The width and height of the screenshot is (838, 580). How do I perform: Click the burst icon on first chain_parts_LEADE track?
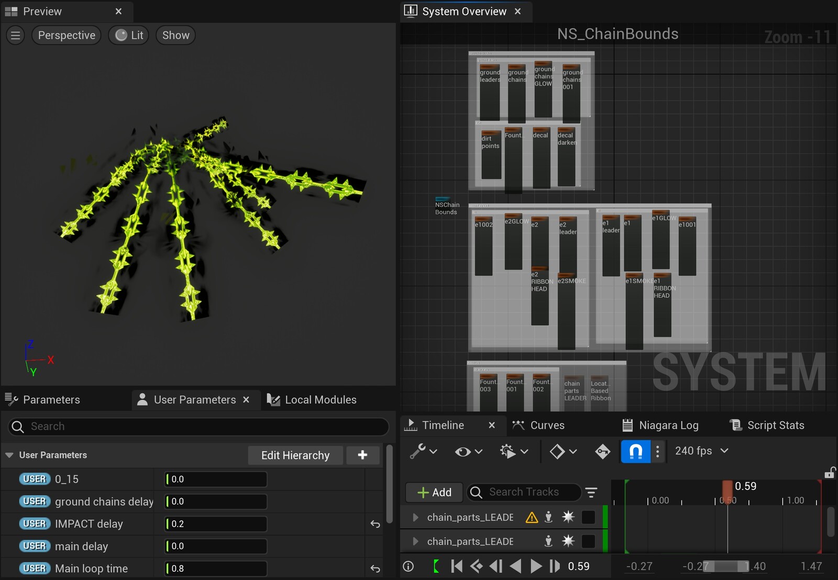568,518
